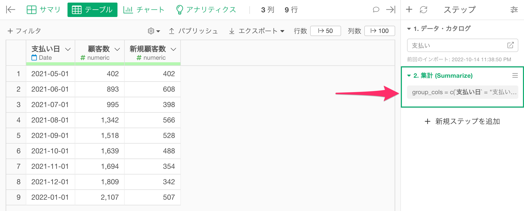Viewport: 524px width, 211px height.
Task: Collapse left panel with arrow icon
Action: [x=11, y=10]
